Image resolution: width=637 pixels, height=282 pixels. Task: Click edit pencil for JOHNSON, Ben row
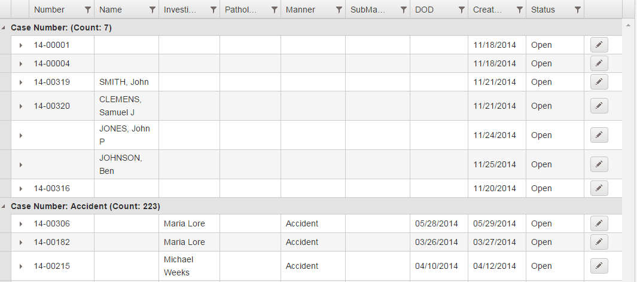pyautogui.click(x=599, y=164)
